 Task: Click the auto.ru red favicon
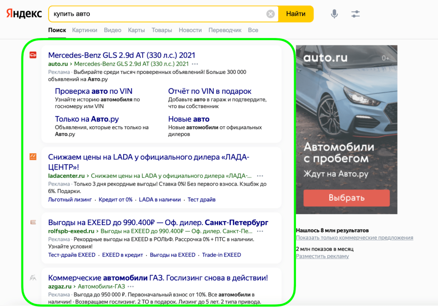tap(33, 55)
